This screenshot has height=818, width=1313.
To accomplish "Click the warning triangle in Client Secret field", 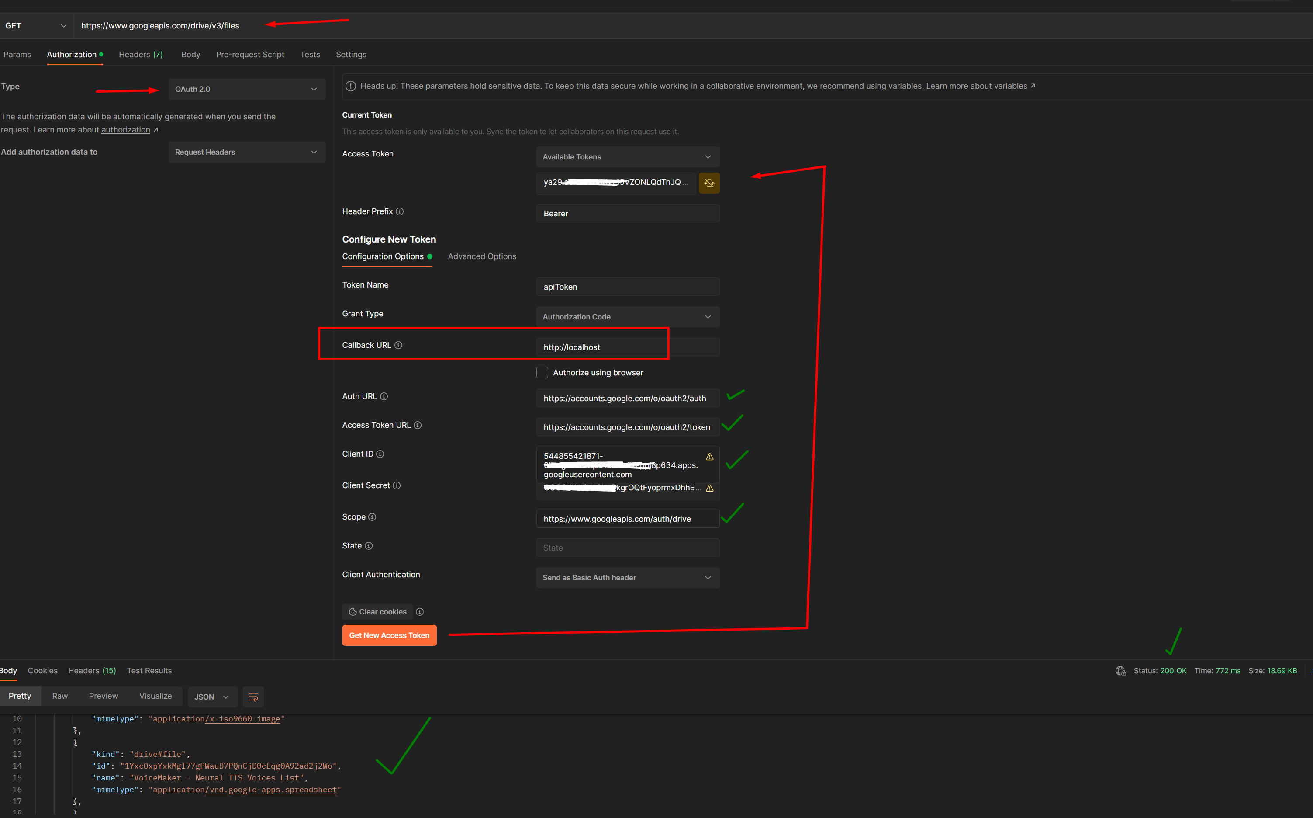I will 709,488.
